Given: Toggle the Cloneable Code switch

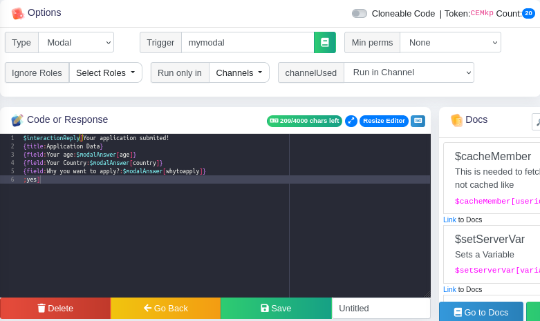Looking at the screenshot, I should pos(360,13).
